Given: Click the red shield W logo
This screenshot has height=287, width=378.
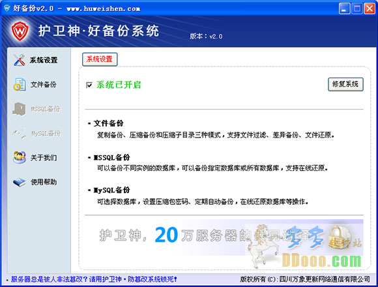Looking at the screenshot, I should 20,31.
